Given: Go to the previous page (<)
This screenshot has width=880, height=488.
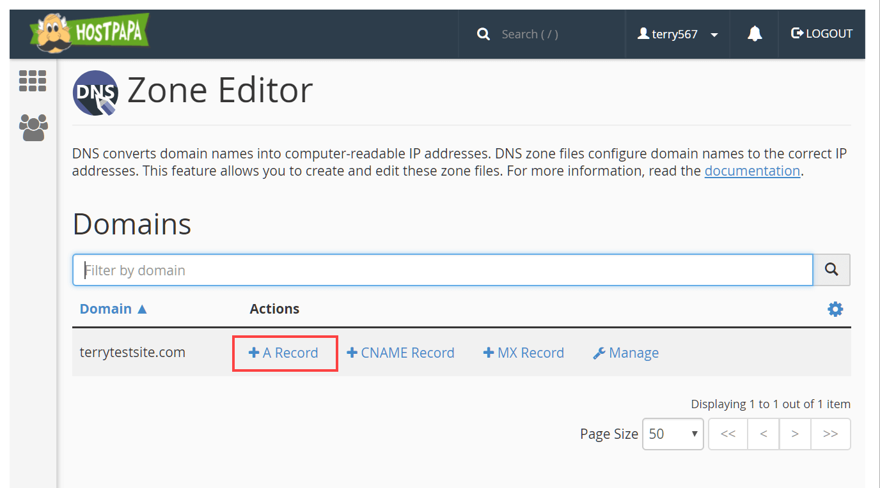Looking at the screenshot, I should point(764,434).
